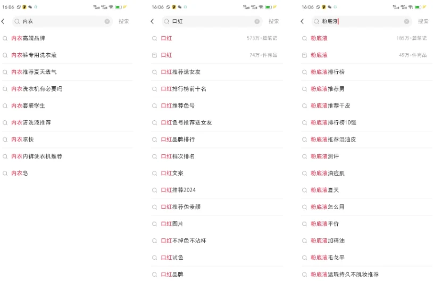Tap the 搜索 button beside 内衣

click(124, 21)
